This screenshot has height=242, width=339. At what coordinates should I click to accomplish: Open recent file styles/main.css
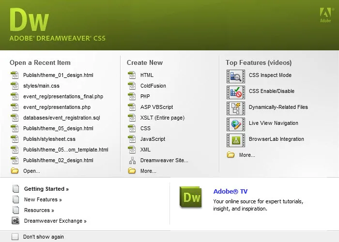click(x=41, y=86)
